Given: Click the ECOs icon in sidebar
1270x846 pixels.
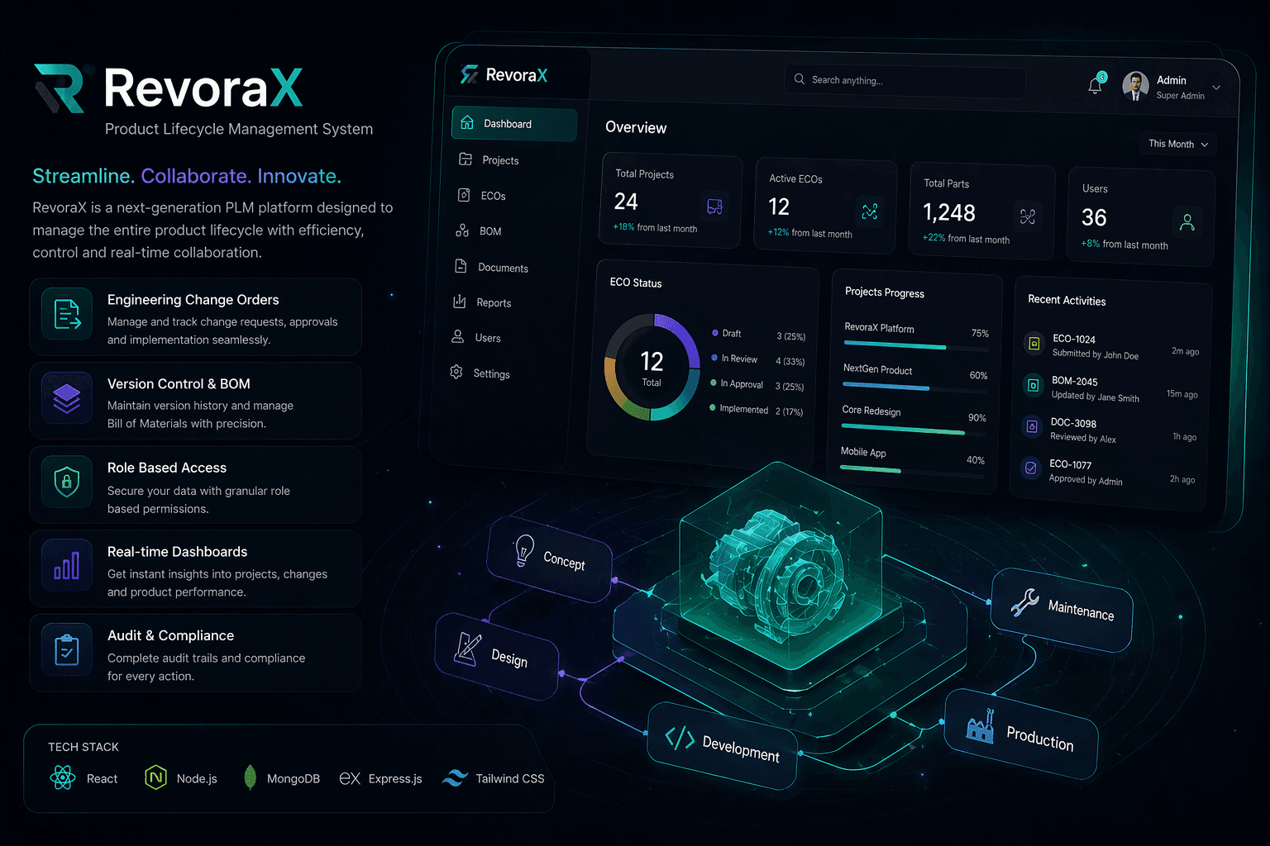Looking at the screenshot, I should (x=464, y=195).
